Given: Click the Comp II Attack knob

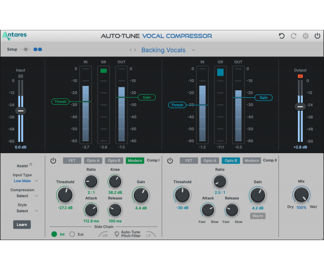Looking at the screenshot, I should click(208, 210).
